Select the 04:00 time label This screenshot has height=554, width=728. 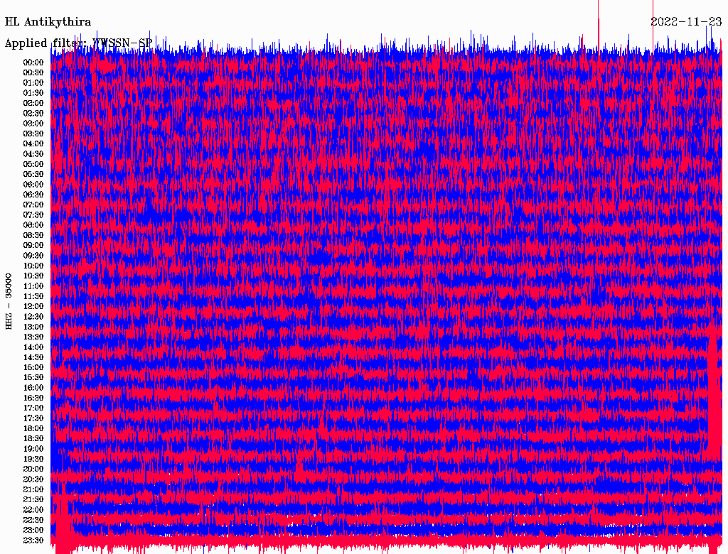33,144
